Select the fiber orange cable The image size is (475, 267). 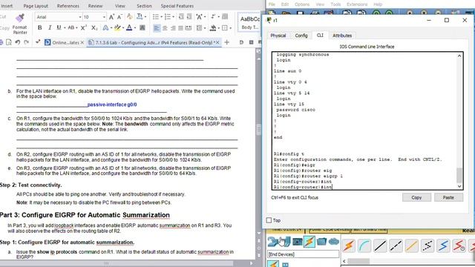(x=412, y=245)
